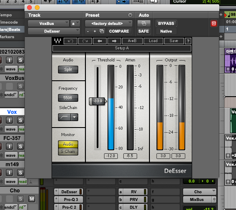Select the Timecode ruler row
The width and height of the screenshot is (236, 210).
pyautogui.click(x=12, y=22)
